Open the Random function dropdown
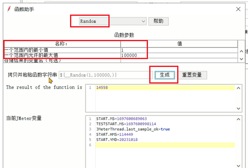 coord(113,21)
